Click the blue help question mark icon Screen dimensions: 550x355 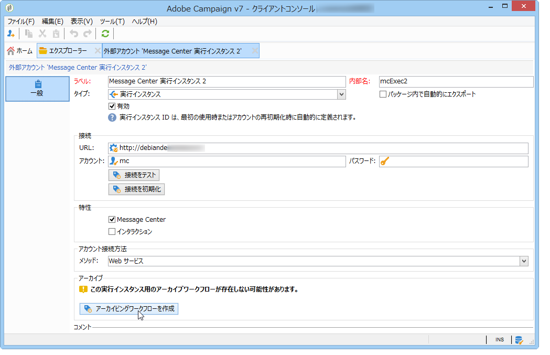[112, 117]
